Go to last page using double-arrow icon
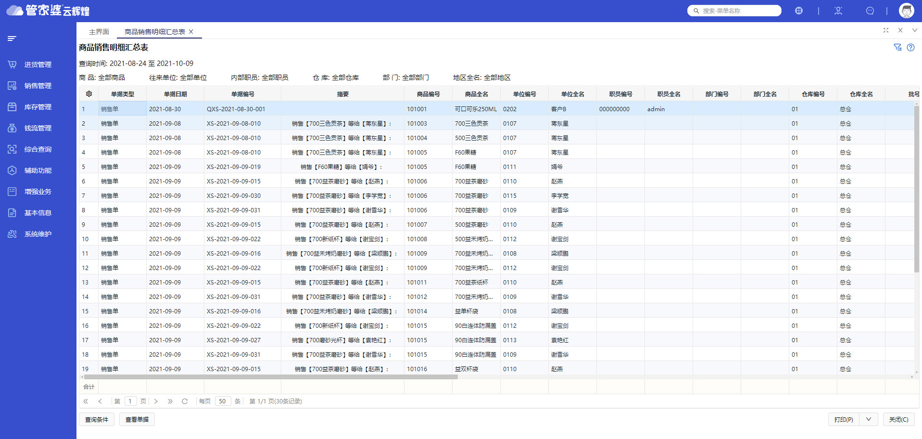The width and height of the screenshot is (922, 439). click(170, 401)
